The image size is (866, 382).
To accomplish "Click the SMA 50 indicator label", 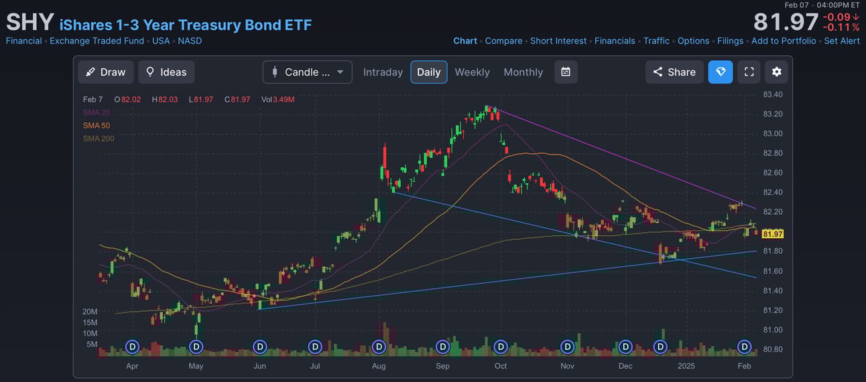I will tap(97, 126).
